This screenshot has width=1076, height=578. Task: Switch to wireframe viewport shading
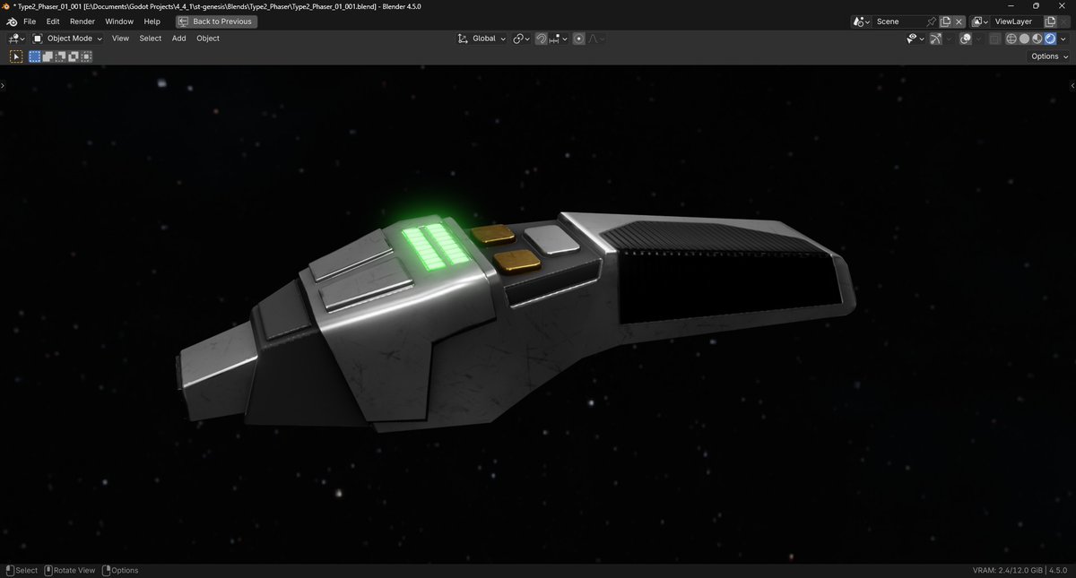click(x=1011, y=39)
